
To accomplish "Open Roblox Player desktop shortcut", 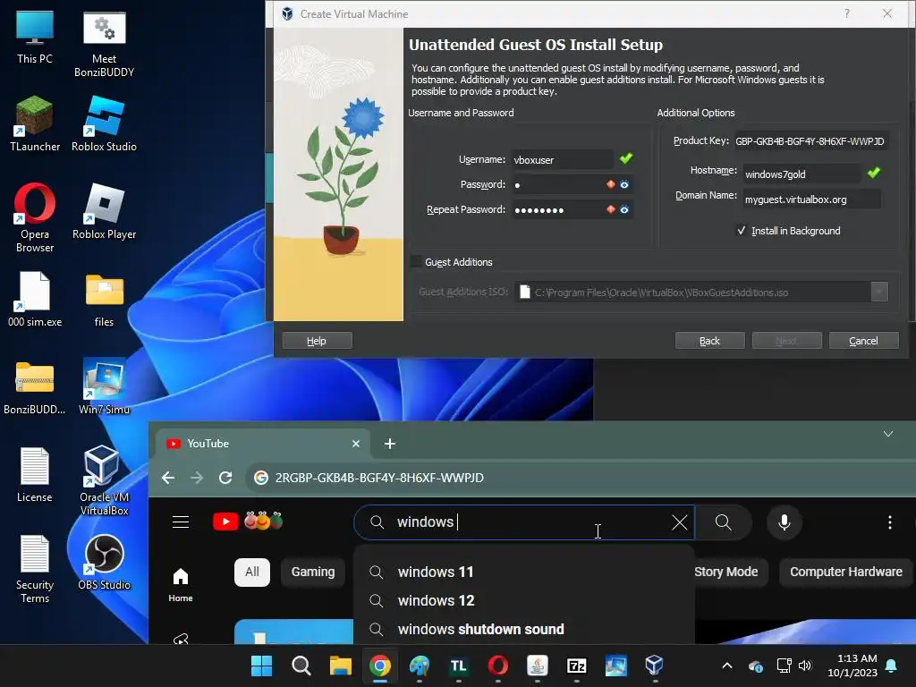I will pos(104,211).
